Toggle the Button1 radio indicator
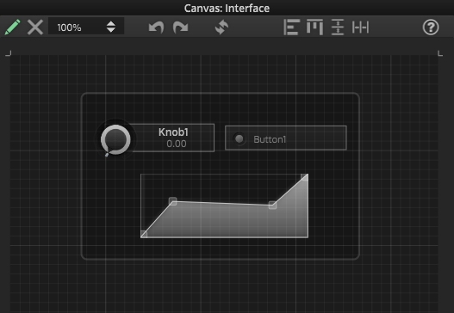The height and width of the screenshot is (313, 454). (239, 139)
